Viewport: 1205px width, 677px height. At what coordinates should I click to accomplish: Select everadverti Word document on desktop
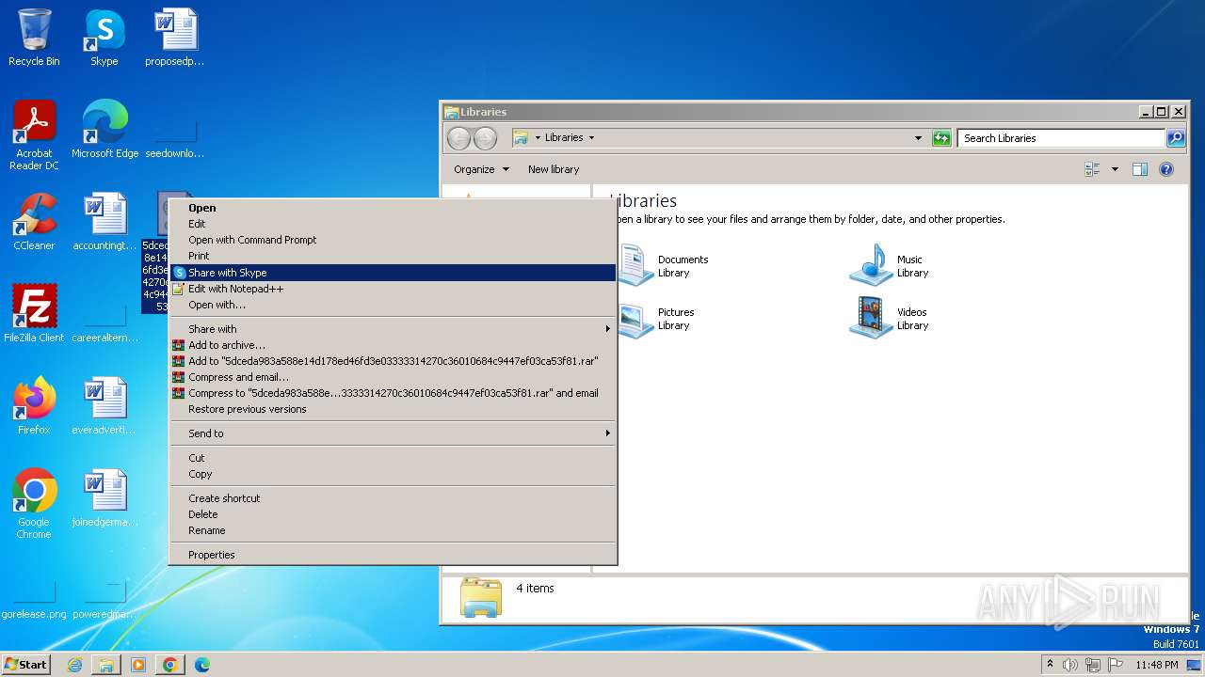tap(104, 406)
